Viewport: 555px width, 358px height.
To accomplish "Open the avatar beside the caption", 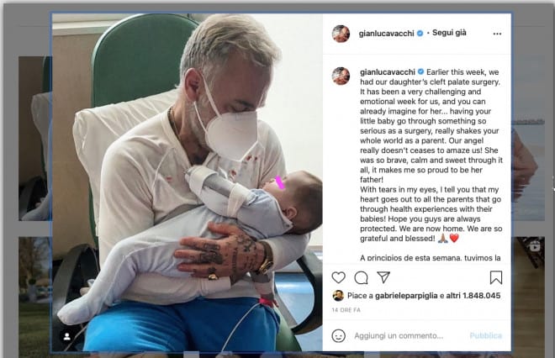I will [x=341, y=76].
